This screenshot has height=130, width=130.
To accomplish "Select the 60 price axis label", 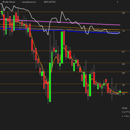I will pyautogui.click(x=123, y=73).
